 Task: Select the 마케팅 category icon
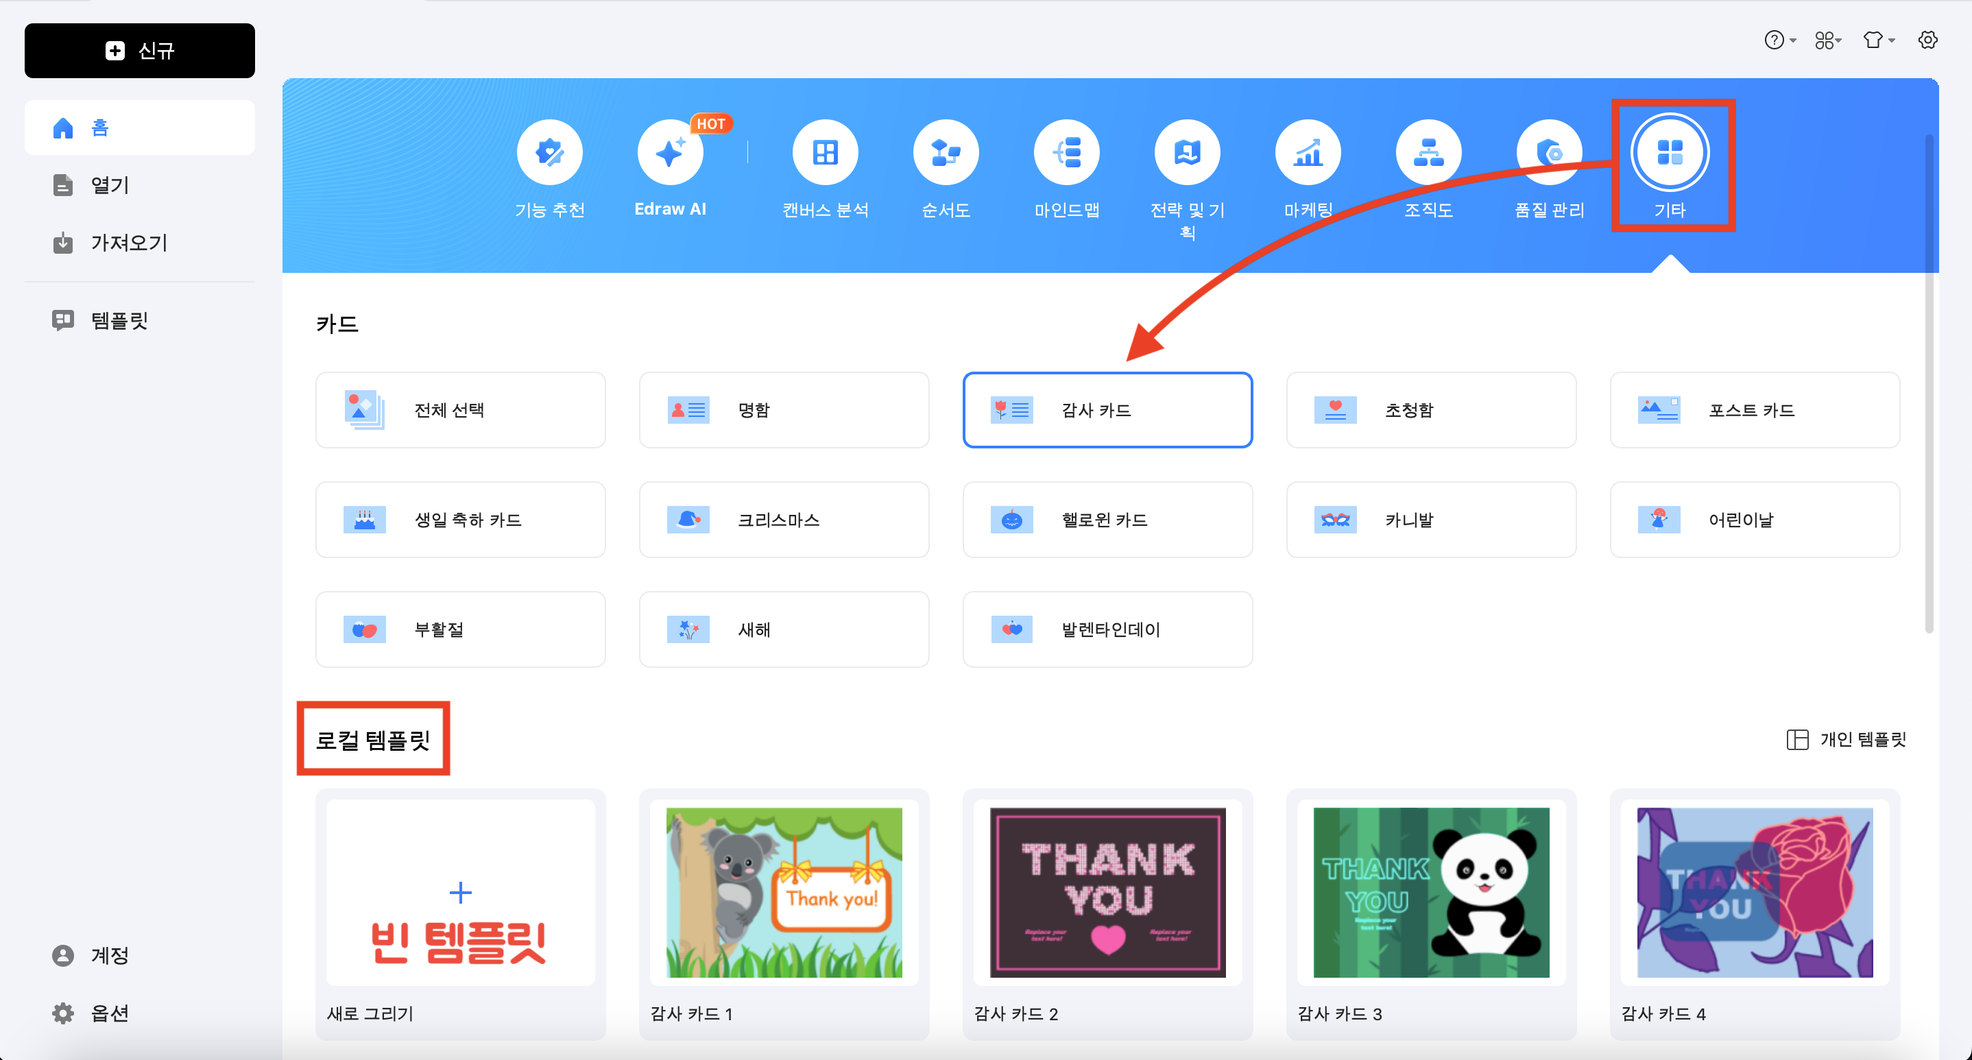[x=1308, y=152]
